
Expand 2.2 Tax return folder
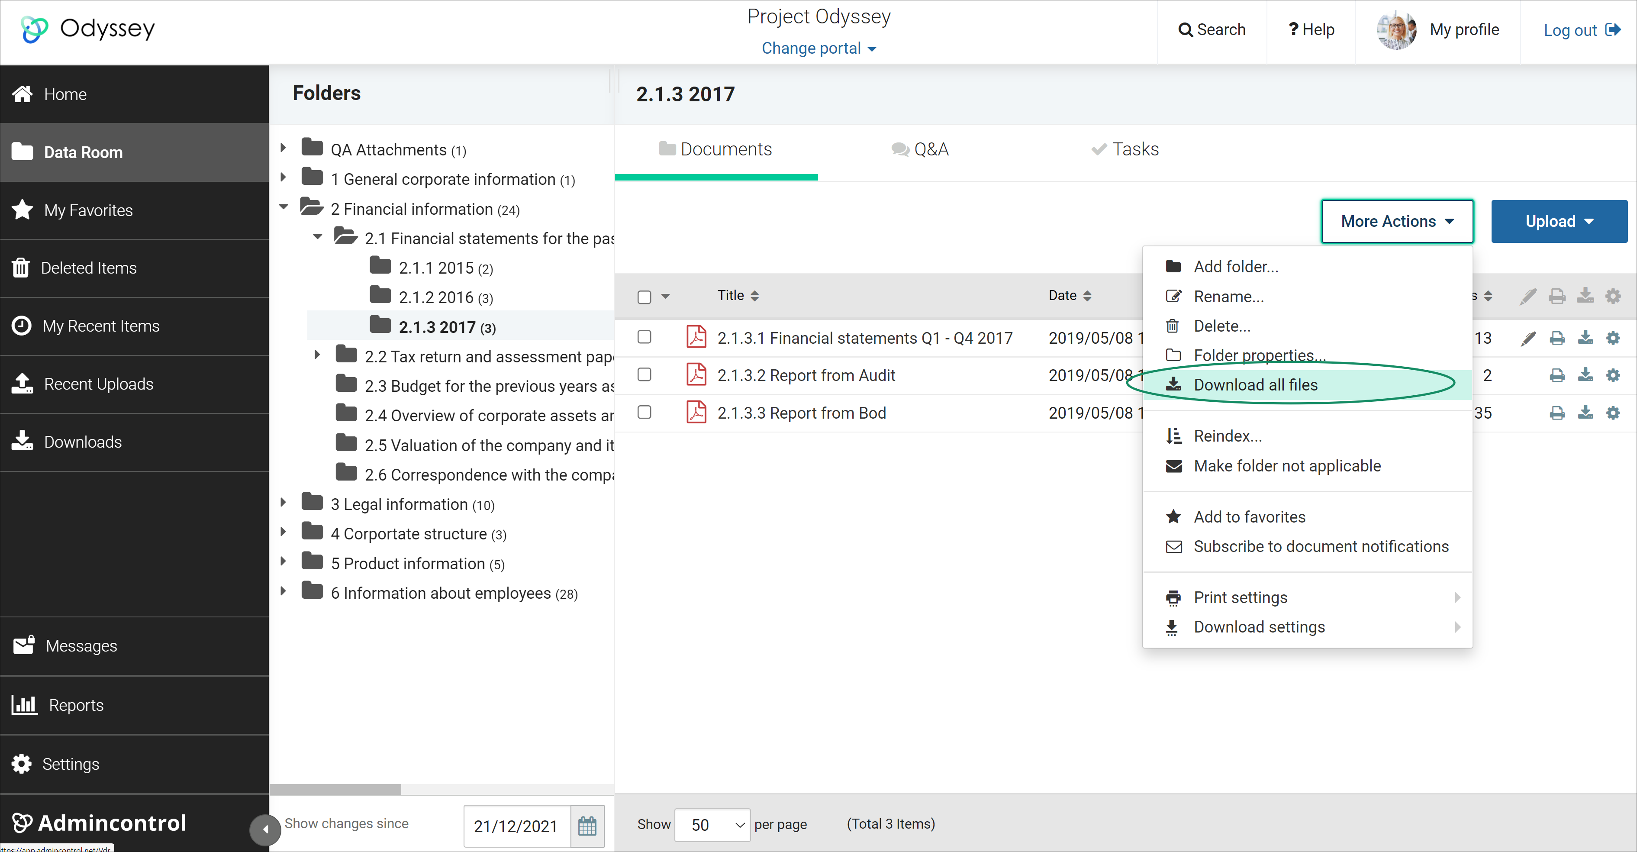point(317,355)
